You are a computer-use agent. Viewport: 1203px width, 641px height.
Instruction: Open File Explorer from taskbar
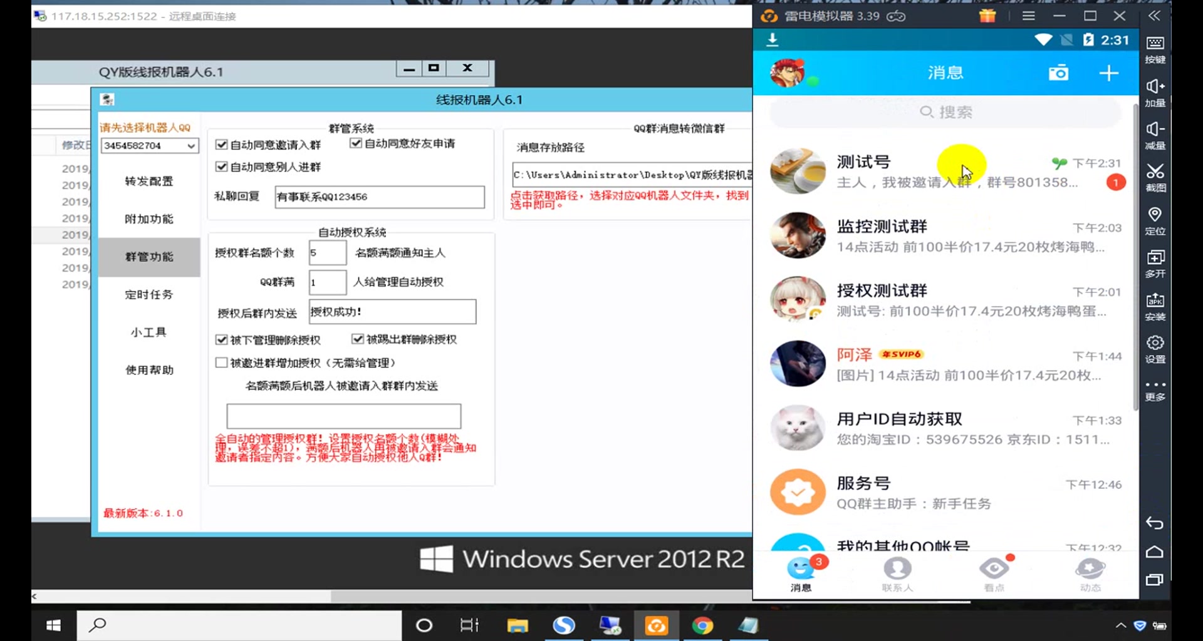point(518,625)
